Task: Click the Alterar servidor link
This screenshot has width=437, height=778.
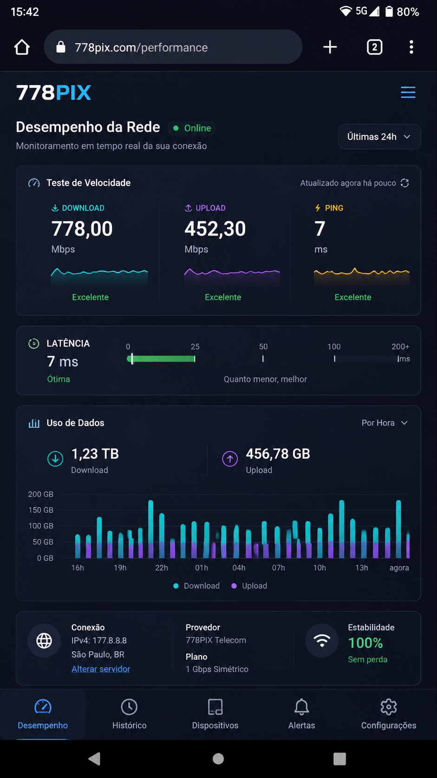Action: [x=101, y=669]
